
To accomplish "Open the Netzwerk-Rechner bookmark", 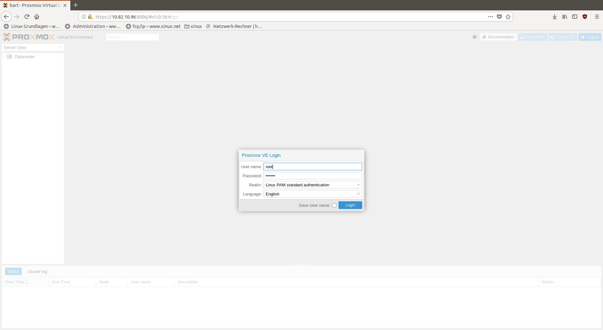I will (234, 26).
